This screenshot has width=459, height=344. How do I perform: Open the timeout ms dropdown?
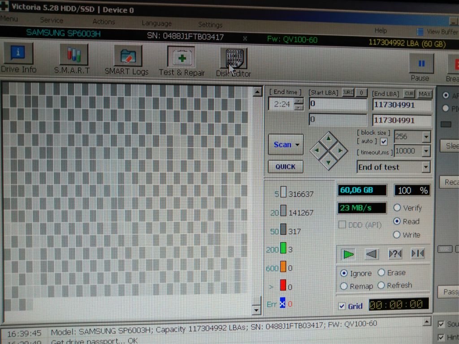pyautogui.click(x=426, y=151)
